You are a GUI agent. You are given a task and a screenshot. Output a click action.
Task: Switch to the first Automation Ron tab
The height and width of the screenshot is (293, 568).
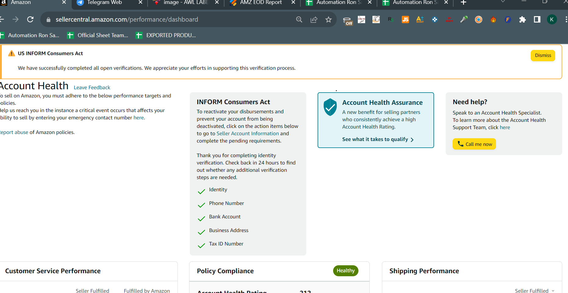339,2
